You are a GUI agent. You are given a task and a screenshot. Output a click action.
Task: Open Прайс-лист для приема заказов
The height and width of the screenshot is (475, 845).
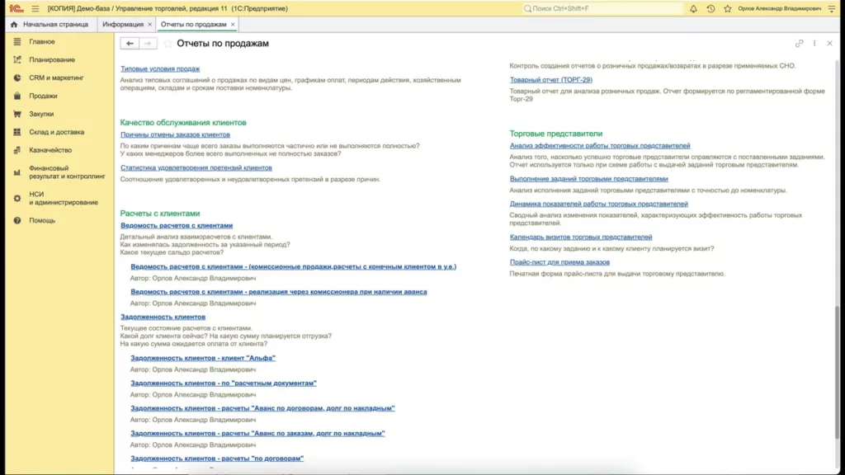[x=559, y=262]
